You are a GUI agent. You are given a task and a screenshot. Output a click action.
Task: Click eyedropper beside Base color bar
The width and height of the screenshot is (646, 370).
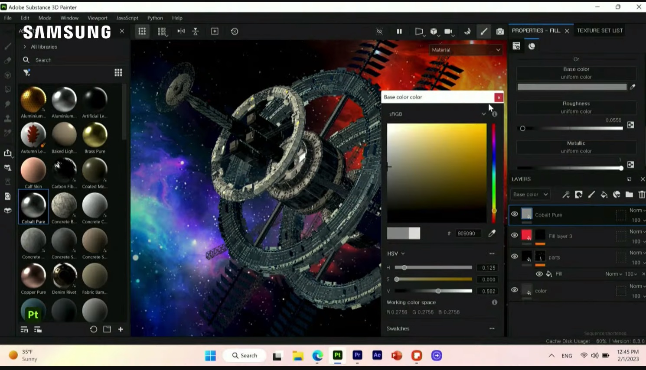point(633,87)
